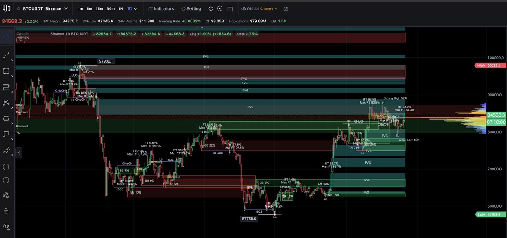Click the 24H Volume $11.39B value
Screen dimensions: 507x238
tap(147, 21)
